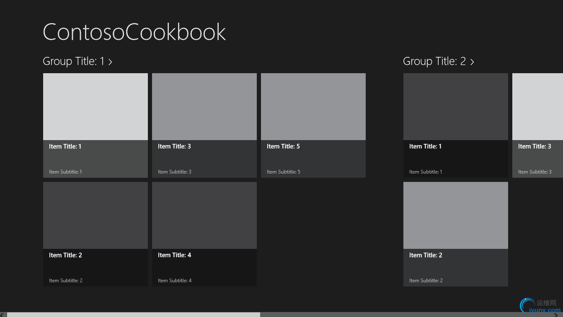
Task: Click the horizontal scrollbar thumb
Action: point(133,314)
